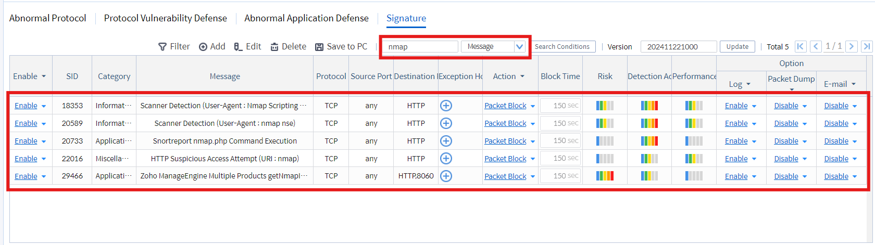This screenshot has height=245, width=875.
Task: Toggle Log Enable for SID 18353
Action: [x=736, y=106]
